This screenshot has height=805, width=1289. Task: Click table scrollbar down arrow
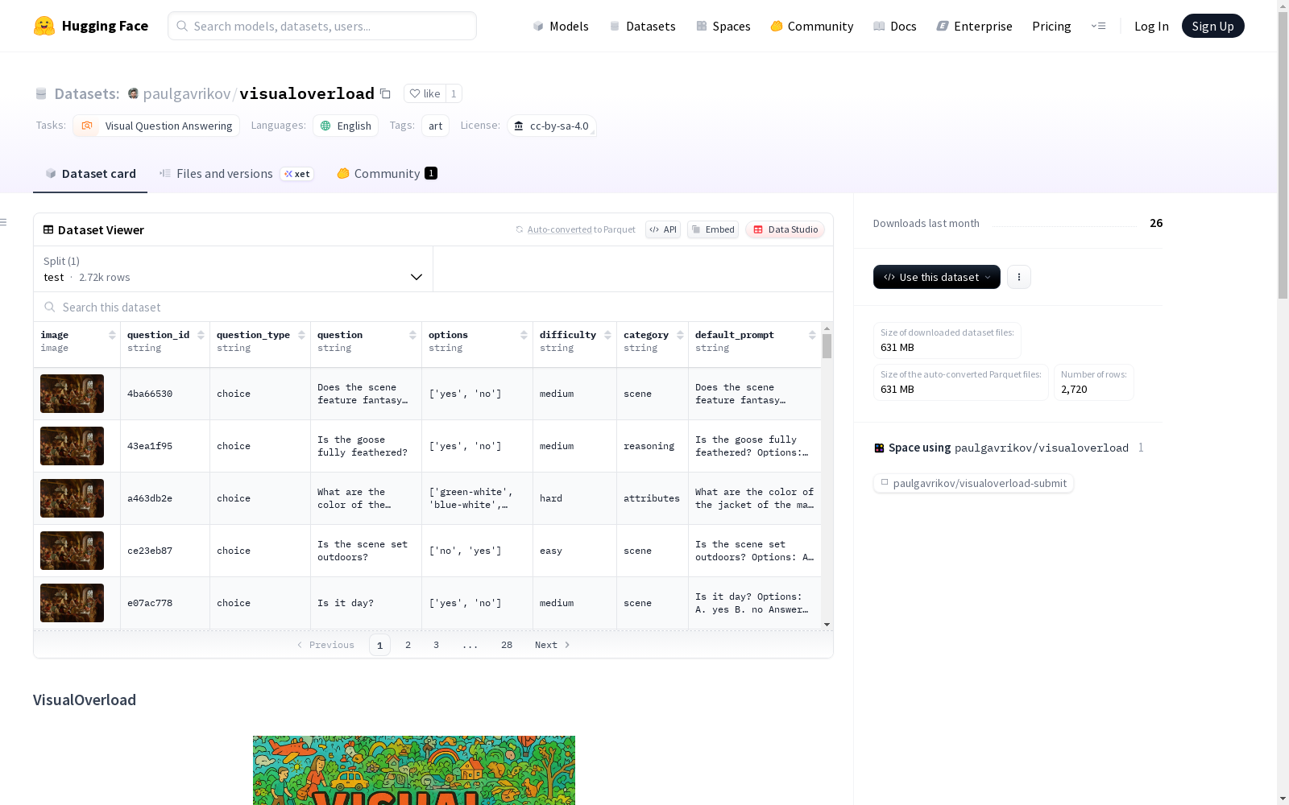point(827,625)
